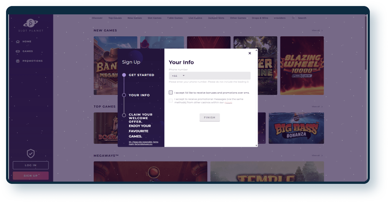
Task: Tick the other casinos promotional messages checkbox
Action: (x=171, y=101)
